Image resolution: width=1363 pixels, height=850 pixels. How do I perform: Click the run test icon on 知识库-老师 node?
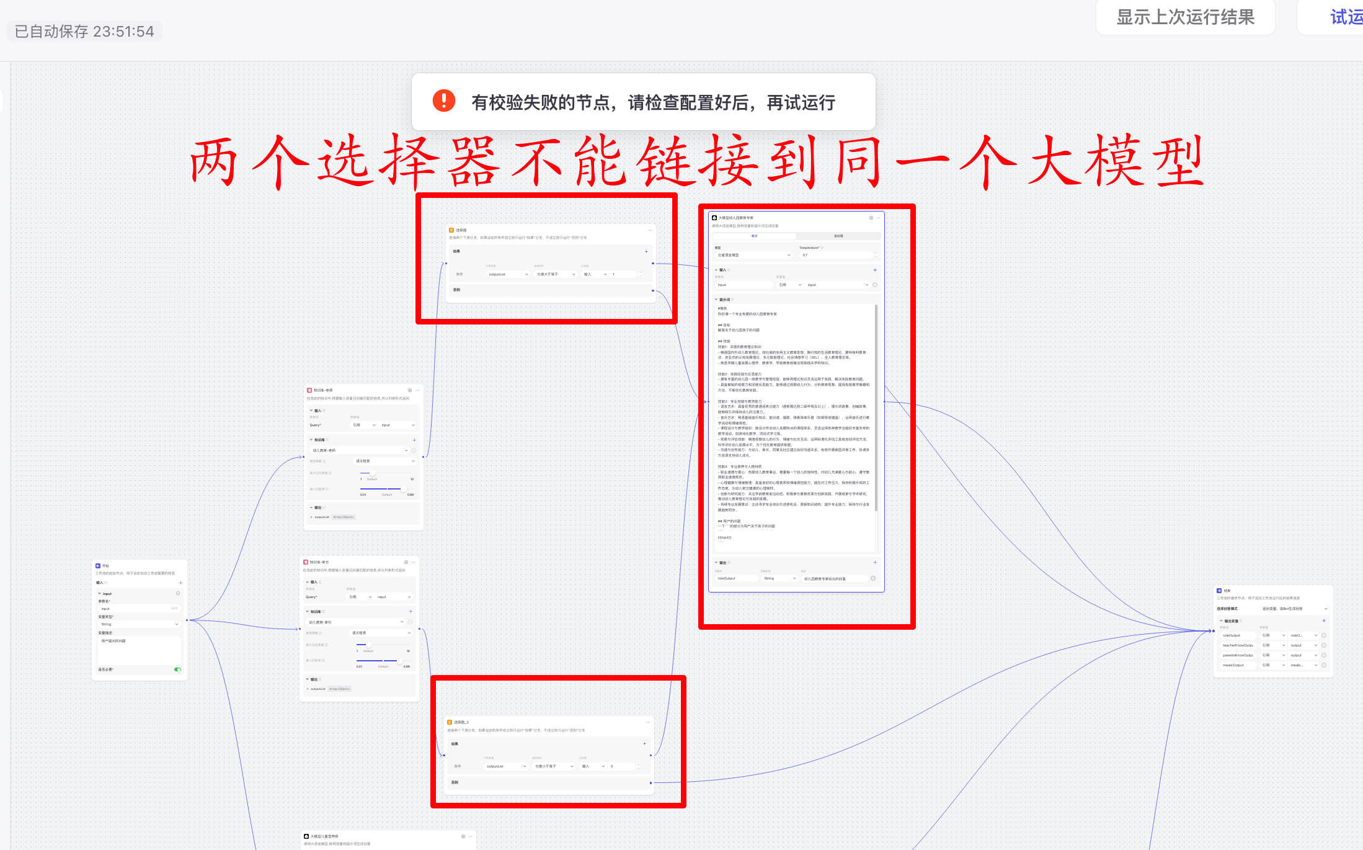pos(410,390)
